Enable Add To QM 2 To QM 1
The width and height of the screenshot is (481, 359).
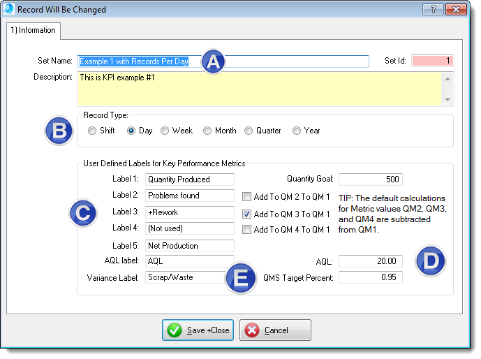click(246, 197)
